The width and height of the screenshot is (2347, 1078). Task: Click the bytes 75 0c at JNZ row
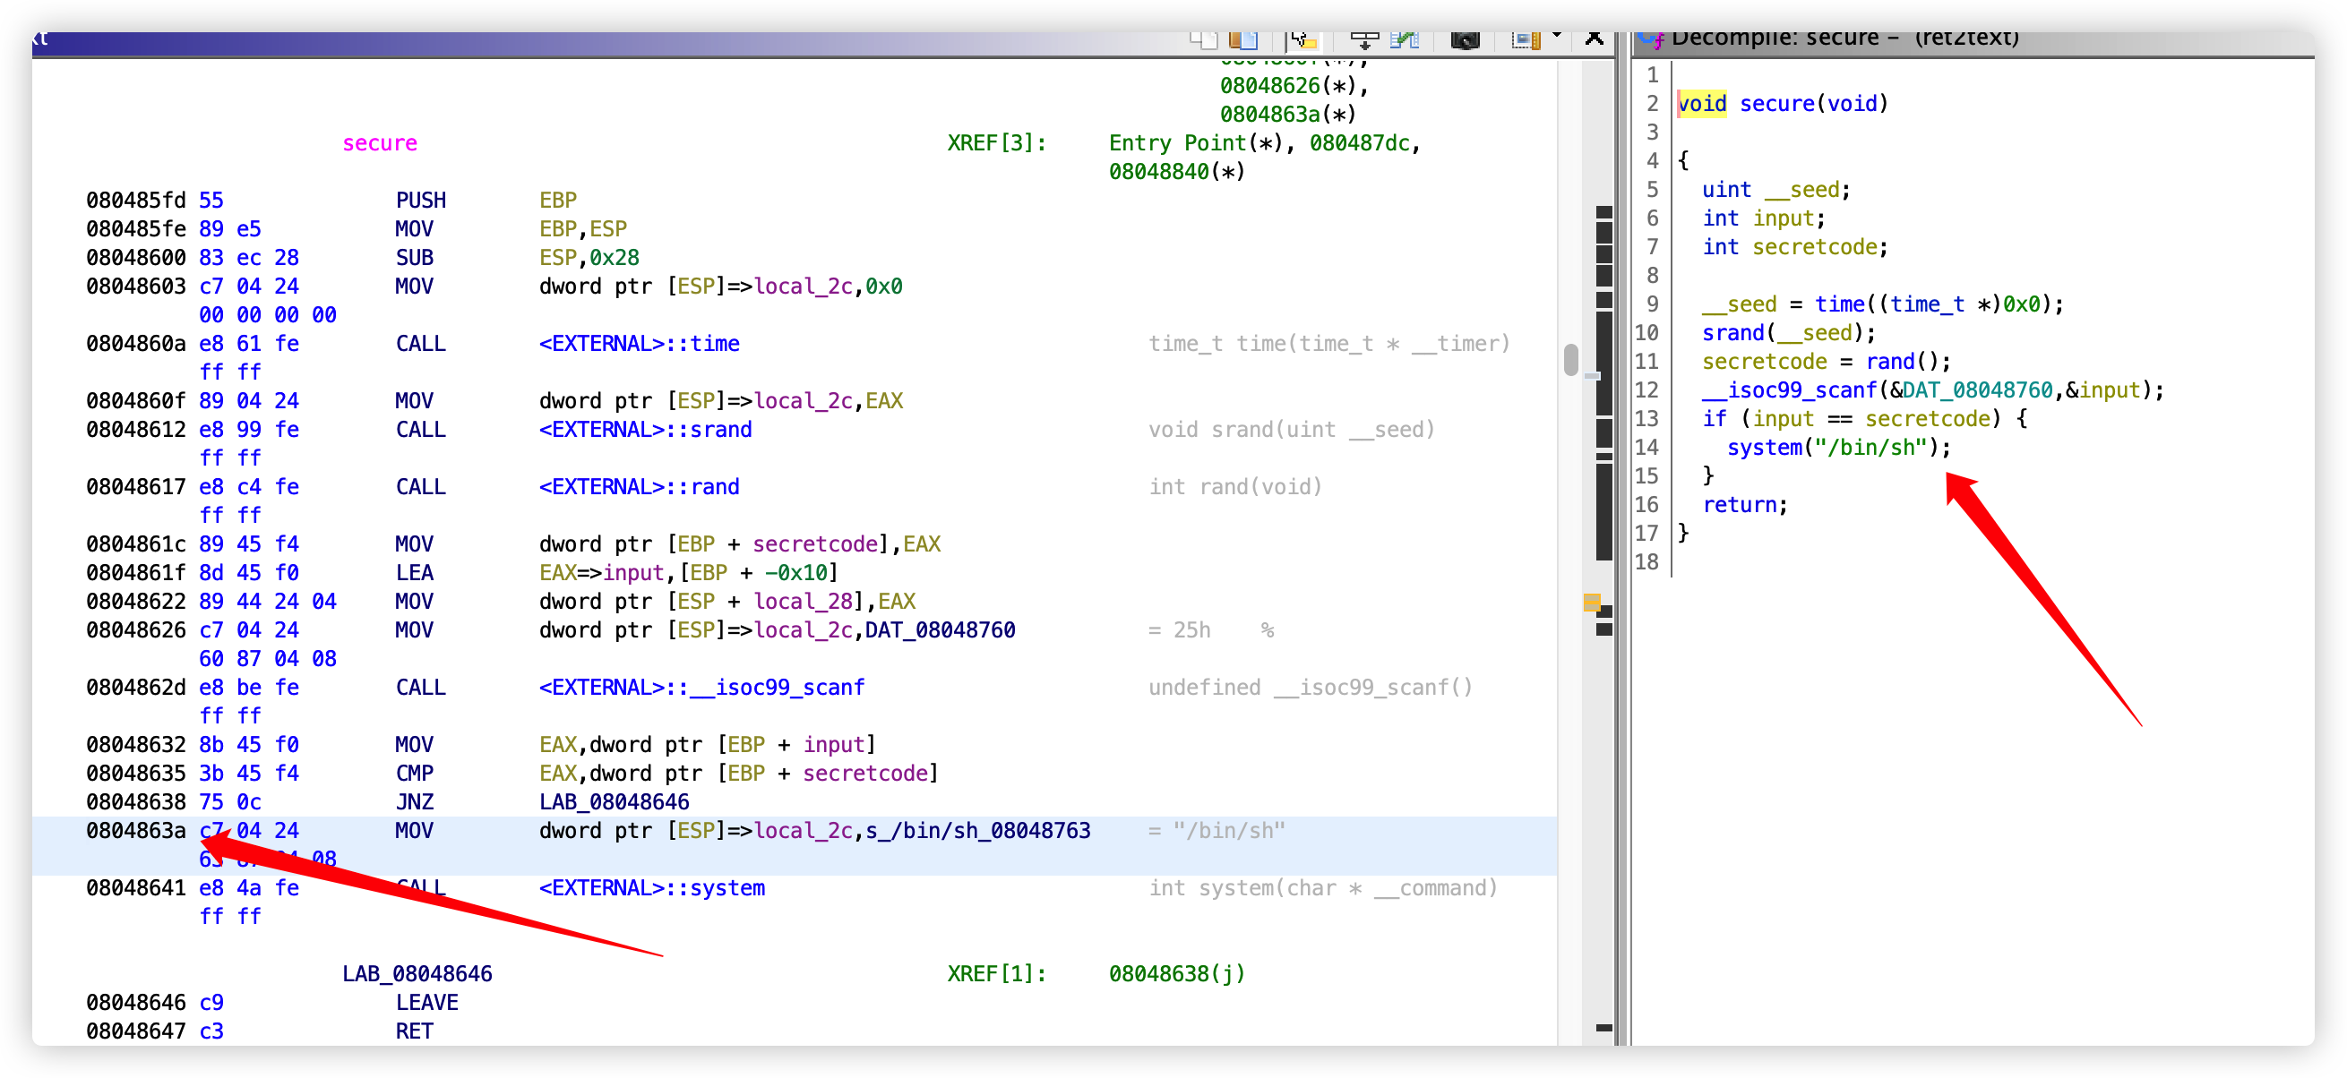coord(229,802)
